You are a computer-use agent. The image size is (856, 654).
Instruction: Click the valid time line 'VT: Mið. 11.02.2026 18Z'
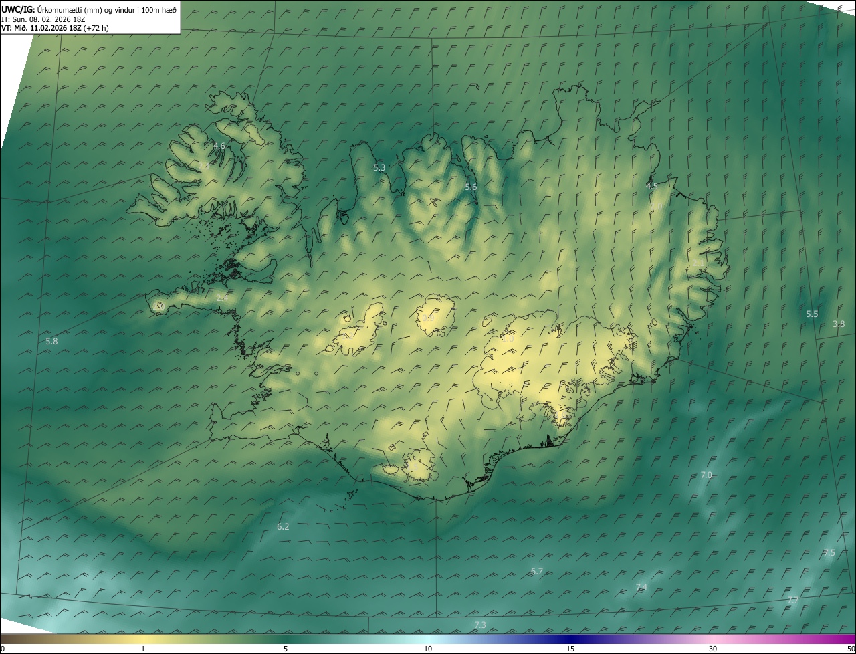[41, 28]
